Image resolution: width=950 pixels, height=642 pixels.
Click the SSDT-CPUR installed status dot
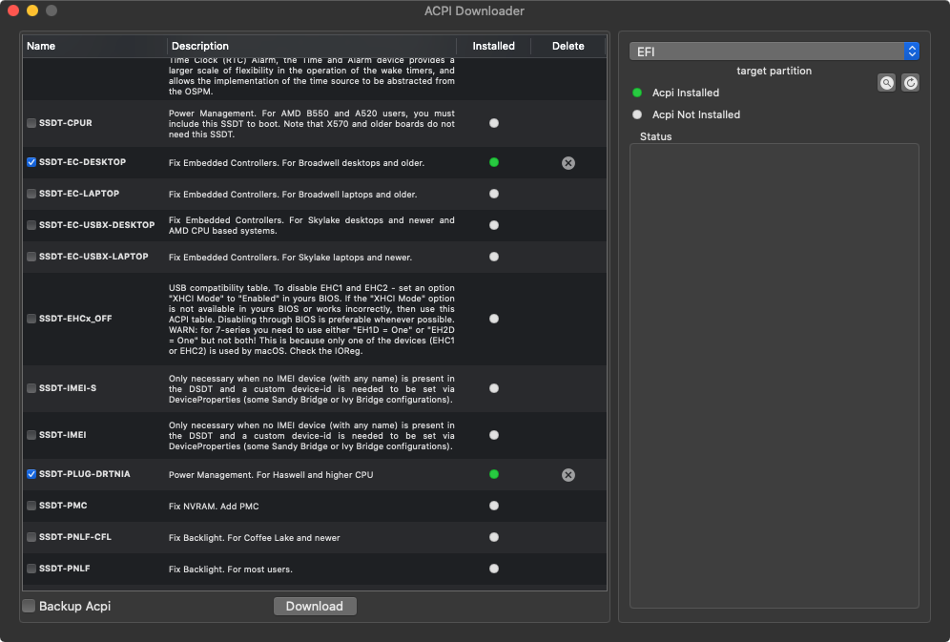494,123
